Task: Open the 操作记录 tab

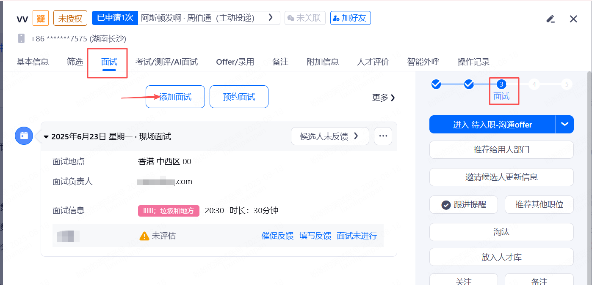Action: click(x=473, y=62)
